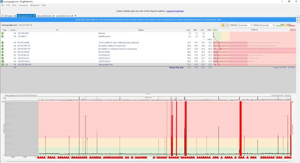Click the PingPlotter app icon in the title bar
300x163 pixels.
pos(2,2)
